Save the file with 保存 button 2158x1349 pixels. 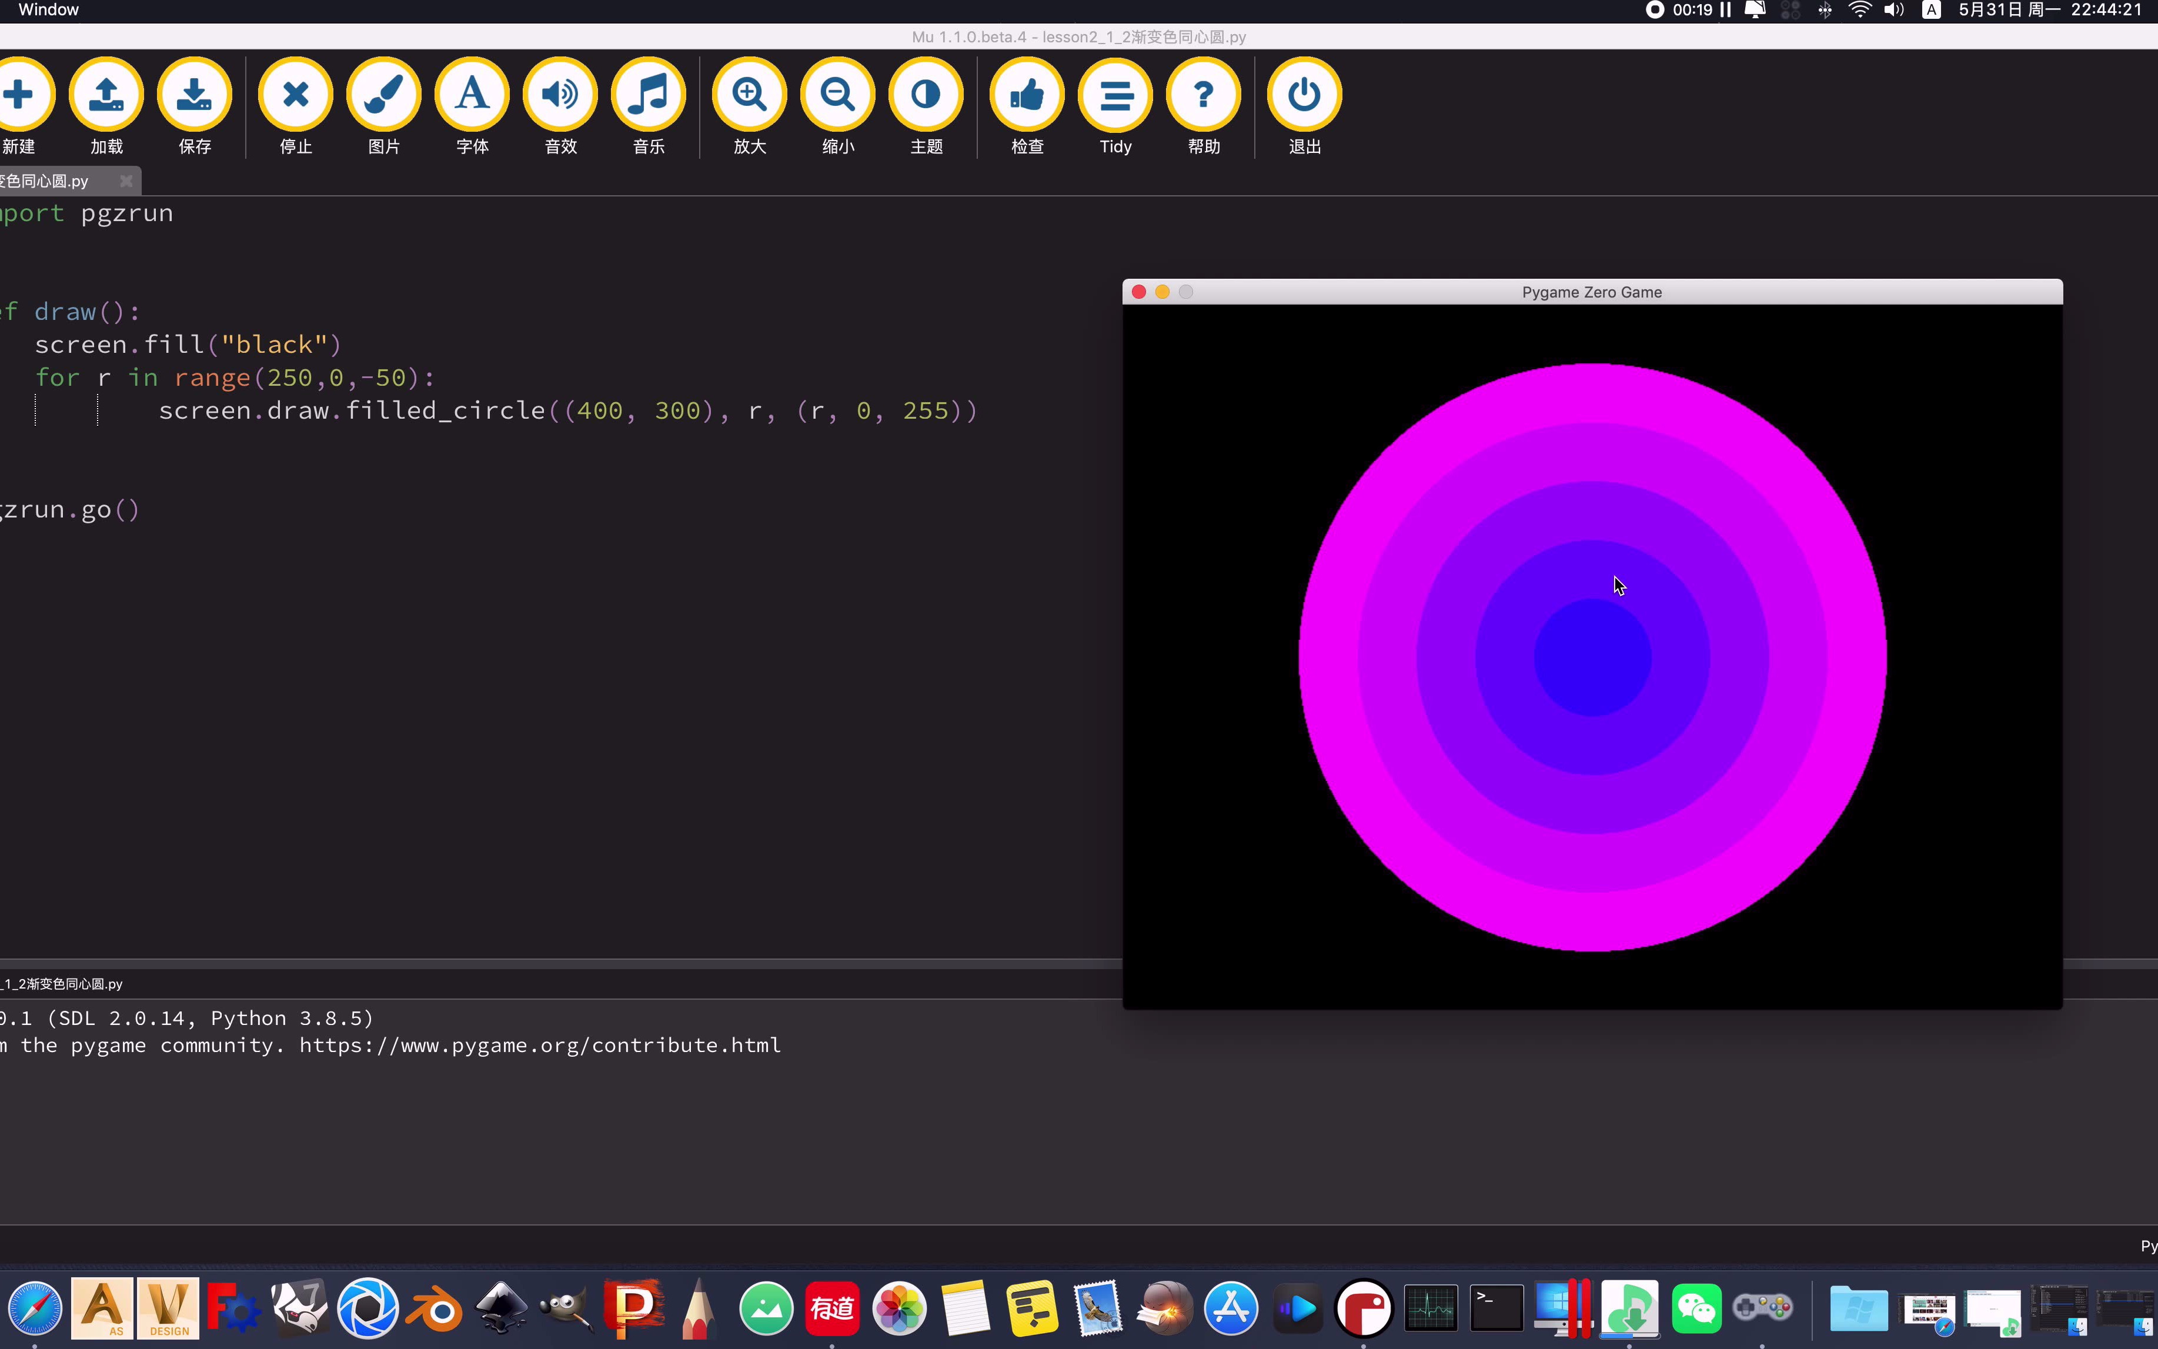195,95
